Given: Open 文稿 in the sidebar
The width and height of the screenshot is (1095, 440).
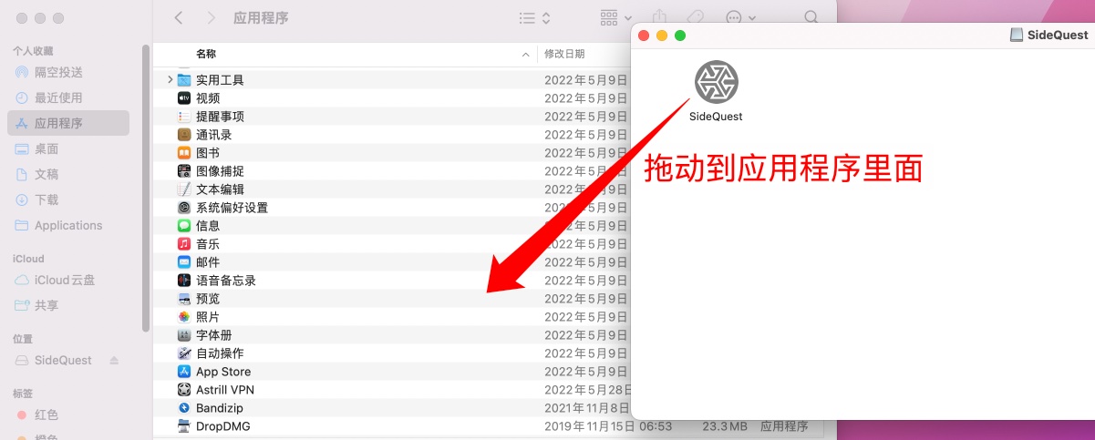Looking at the screenshot, I should pyautogui.click(x=68, y=174).
